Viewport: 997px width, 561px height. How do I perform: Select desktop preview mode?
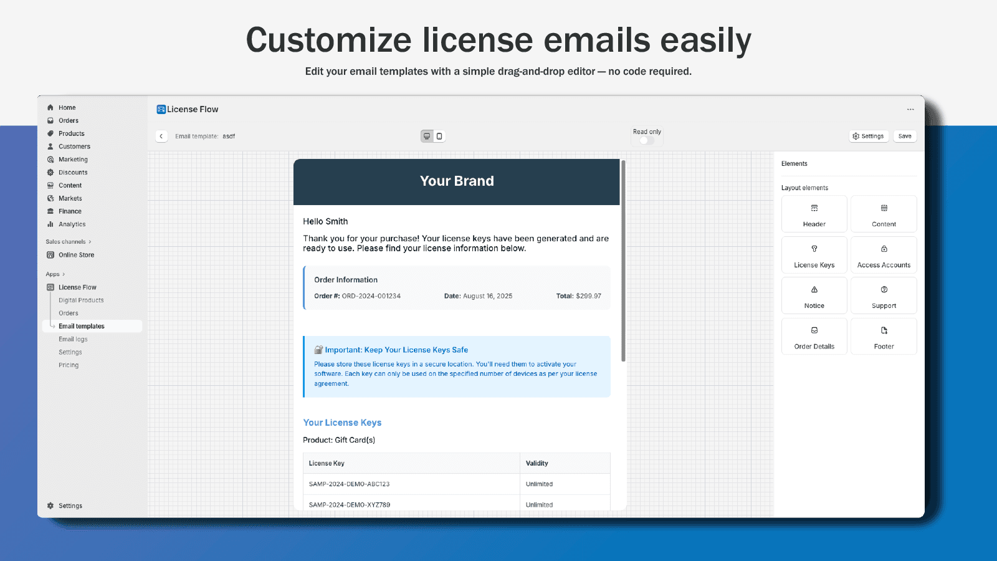point(426,135)
